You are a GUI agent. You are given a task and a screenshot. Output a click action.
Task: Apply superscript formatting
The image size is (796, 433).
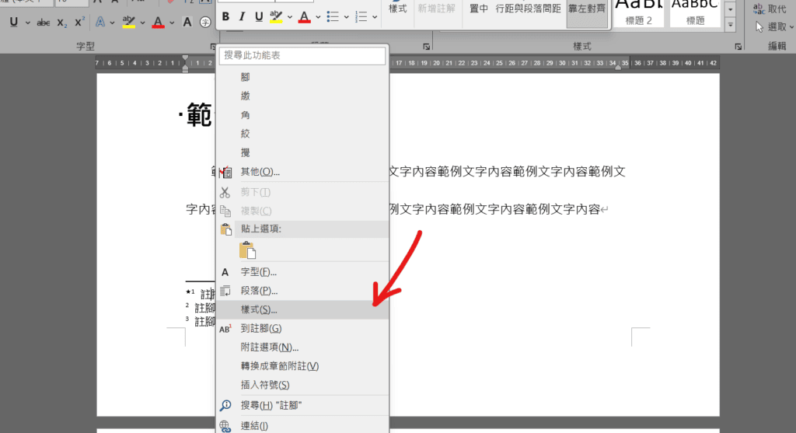click(x=79, y=23)
